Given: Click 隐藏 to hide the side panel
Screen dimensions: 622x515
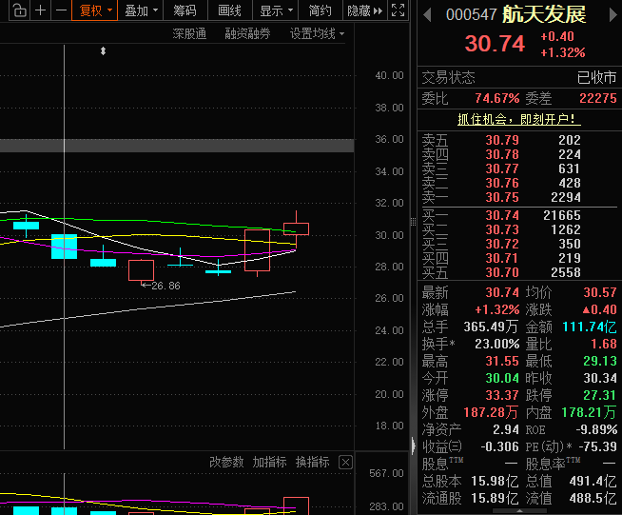Looking at the screenshot, I should [365, 10].
